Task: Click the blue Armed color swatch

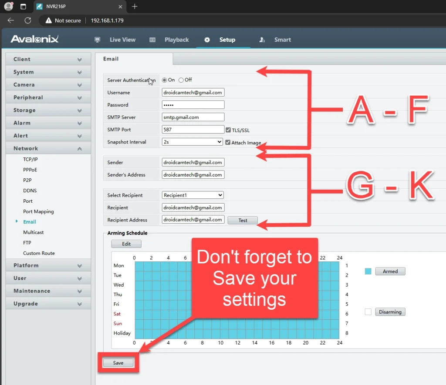Action: pyautogui.click(x=368, y=271)
